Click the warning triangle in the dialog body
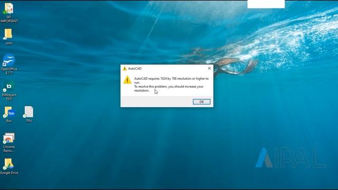Image resolution: width=338 pixels, height=190 pixels. 127,80
